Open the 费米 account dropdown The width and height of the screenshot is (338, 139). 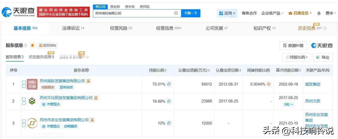point(331,13)
